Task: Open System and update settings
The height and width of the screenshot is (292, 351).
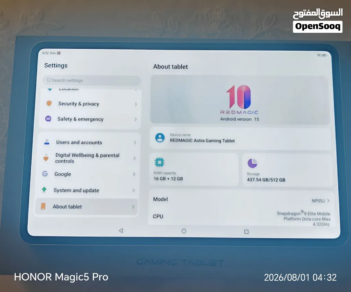Action: pyautogui.click(x=87, y=190)
